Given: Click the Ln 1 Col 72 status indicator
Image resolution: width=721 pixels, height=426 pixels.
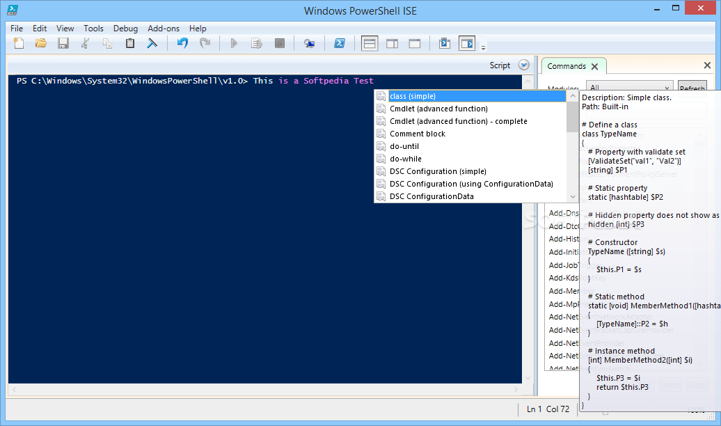Looking at the screenshot, I should tap(548, 409).
